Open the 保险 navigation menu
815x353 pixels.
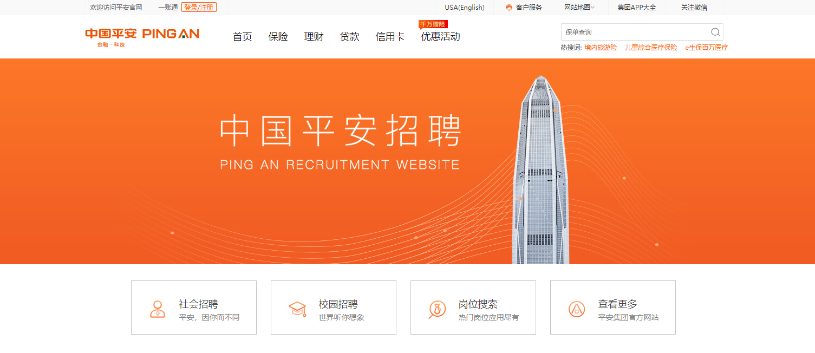click(278, 37)
